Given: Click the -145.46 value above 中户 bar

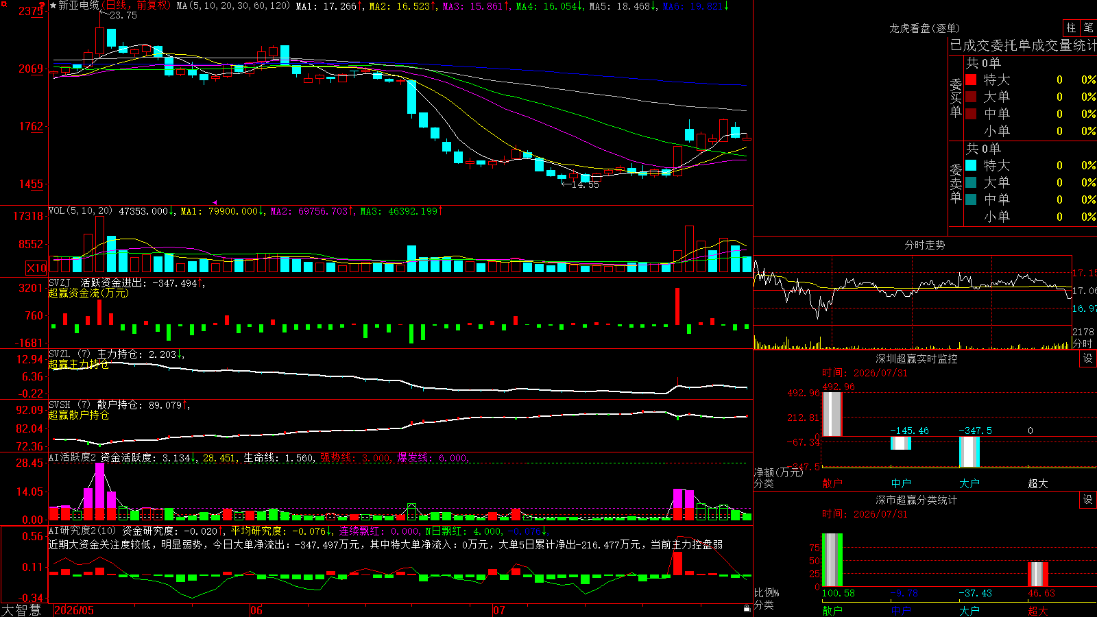Looking at the screenshot, I should tap(909, 431).
